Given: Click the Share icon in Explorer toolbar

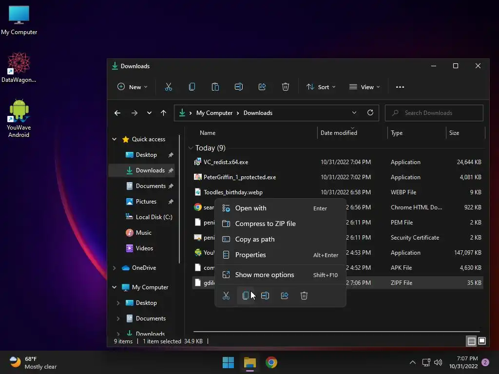Looking at the screenshot, I should (262, 87).
